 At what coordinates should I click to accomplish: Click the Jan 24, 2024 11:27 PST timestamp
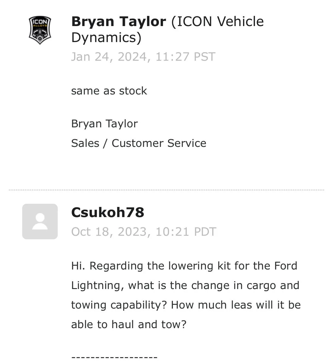point(143,57)
